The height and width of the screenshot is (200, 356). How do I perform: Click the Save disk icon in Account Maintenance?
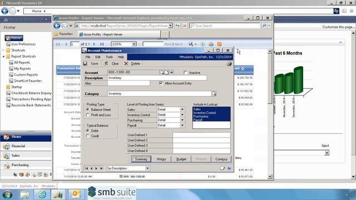coord(85,64)
